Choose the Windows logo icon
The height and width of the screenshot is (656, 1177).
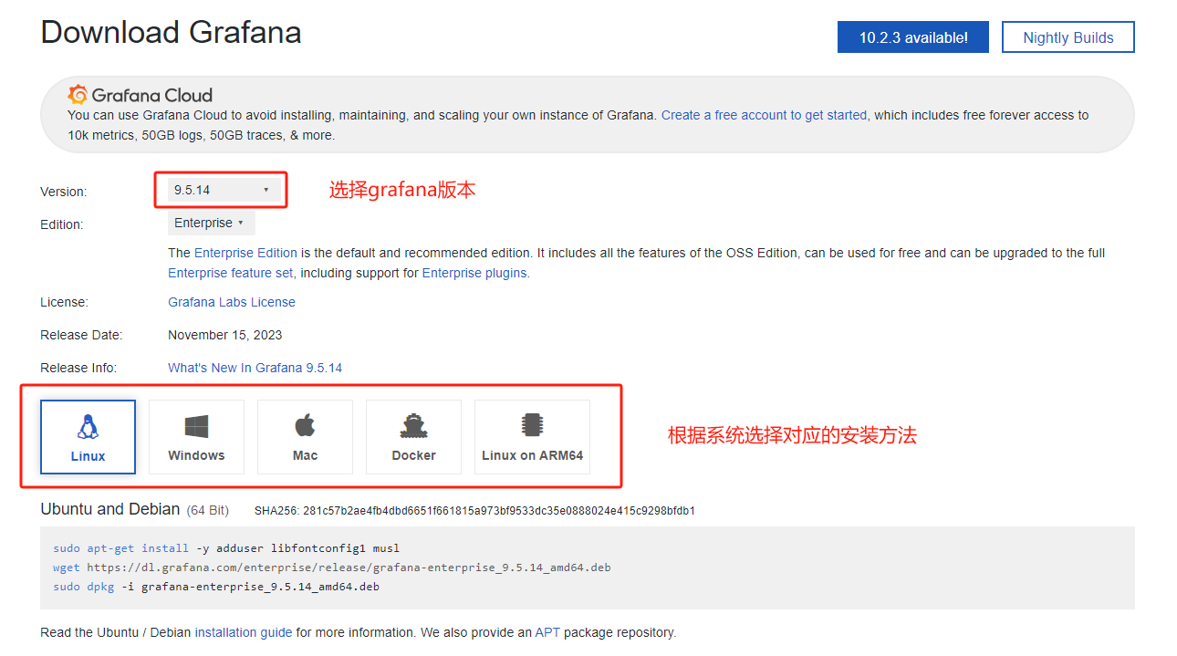(x=196, y=426)
